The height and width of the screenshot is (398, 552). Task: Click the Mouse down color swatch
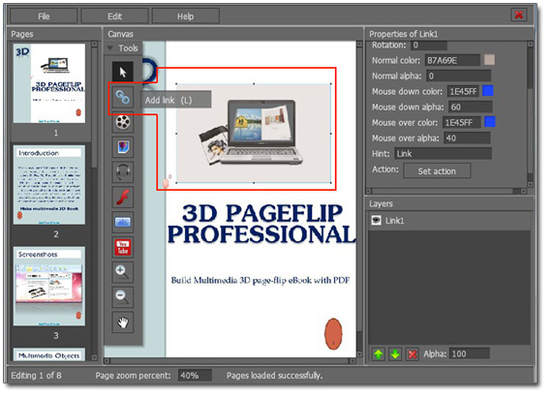point(487,91)
